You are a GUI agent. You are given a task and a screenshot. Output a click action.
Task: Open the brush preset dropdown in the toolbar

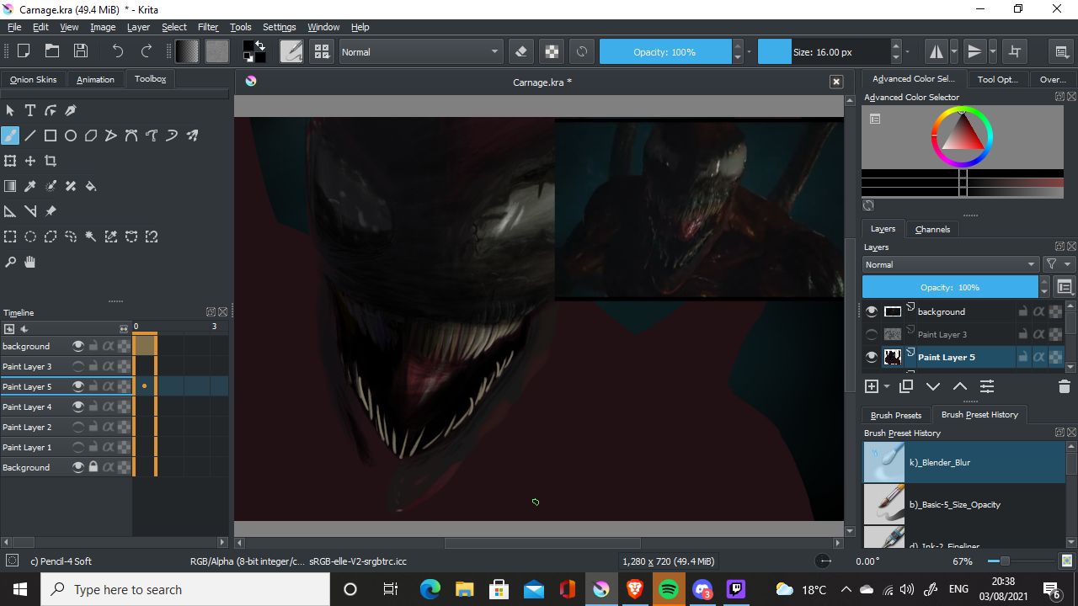(291, 51)
